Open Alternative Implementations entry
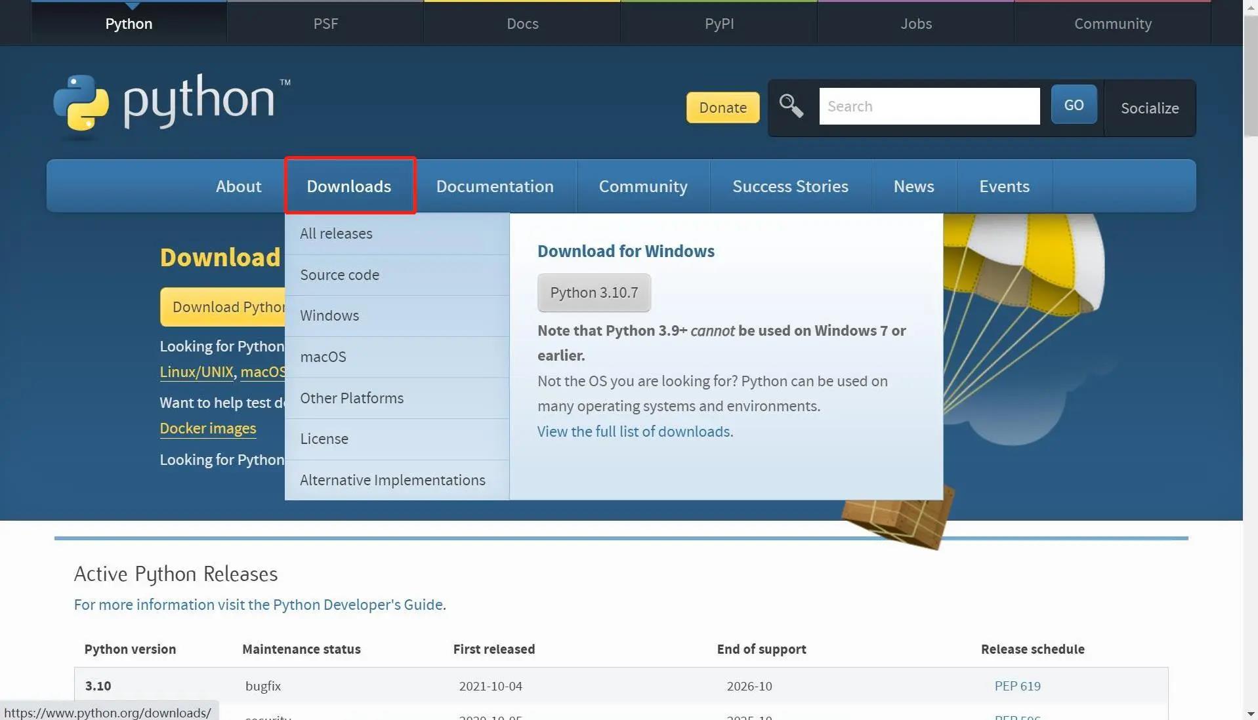 pos(392,479)
